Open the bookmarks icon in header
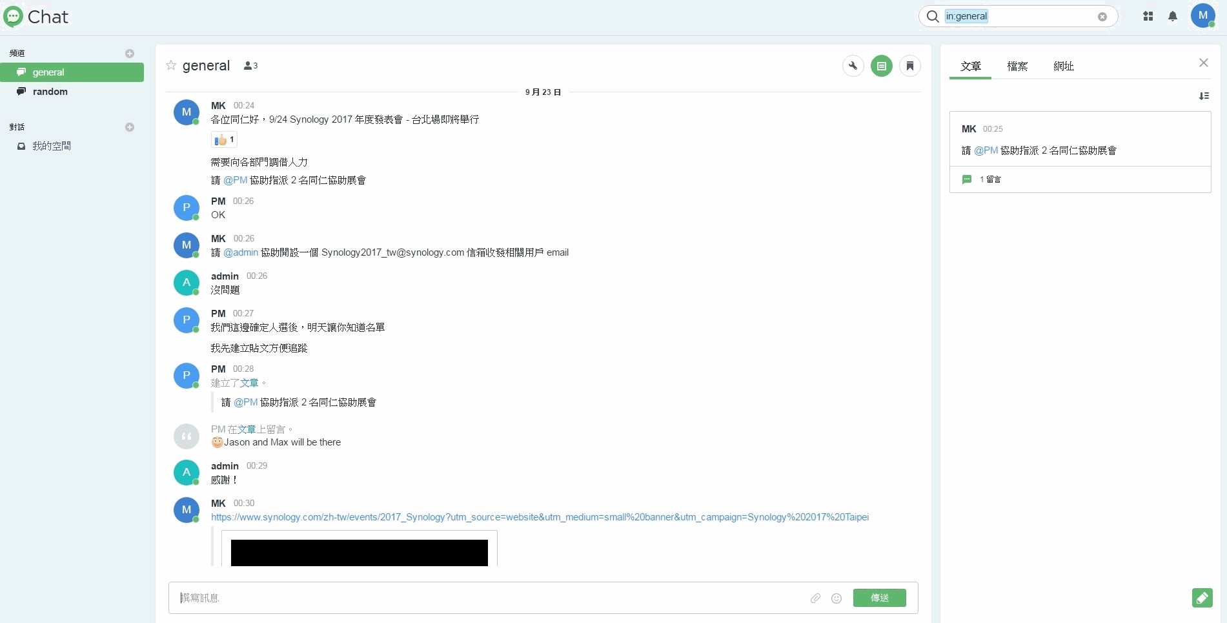 coord(909,66)
